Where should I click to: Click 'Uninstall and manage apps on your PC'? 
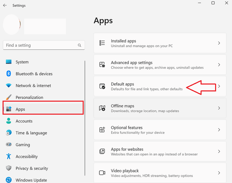tap(142, 46)
